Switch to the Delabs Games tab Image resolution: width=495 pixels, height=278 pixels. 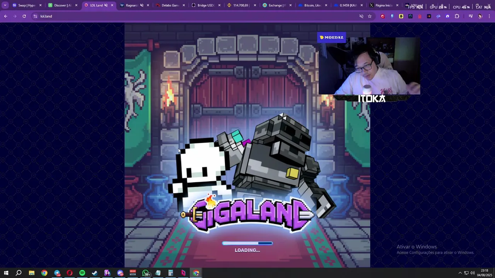tap(170, 5)
